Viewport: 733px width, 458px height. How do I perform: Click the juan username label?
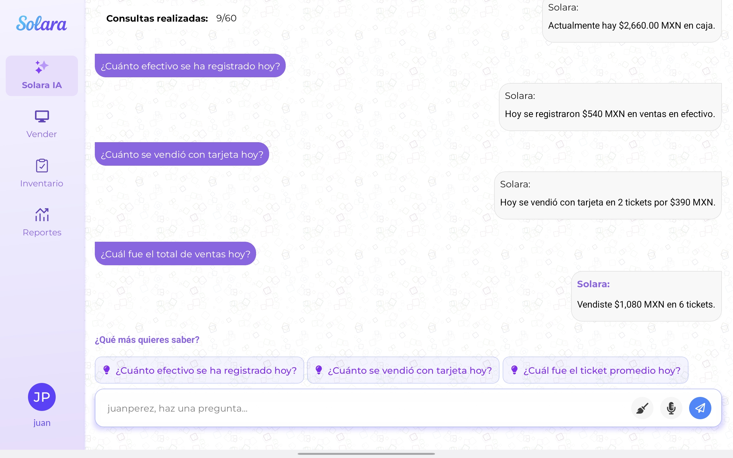tap(42, 422)
